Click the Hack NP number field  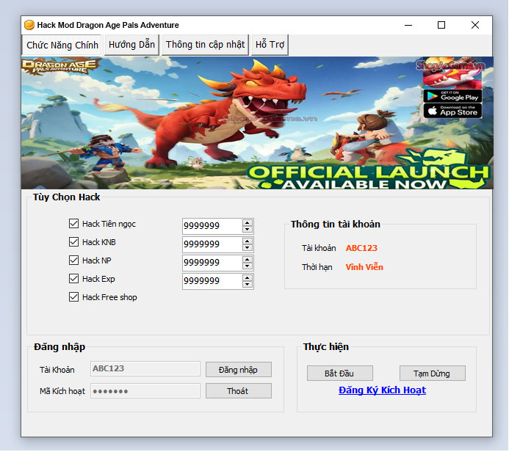coord(212,263)
